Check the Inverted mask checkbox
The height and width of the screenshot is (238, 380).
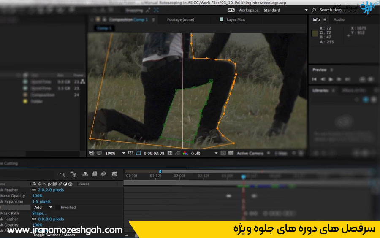point(58,207)
